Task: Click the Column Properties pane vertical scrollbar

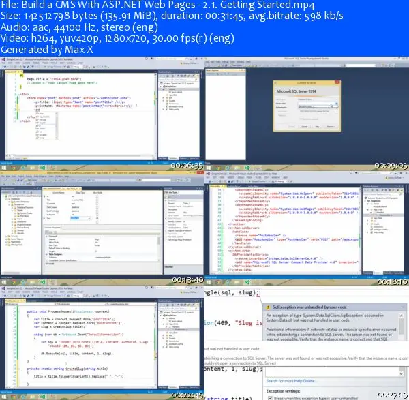Action: point(159,248)
